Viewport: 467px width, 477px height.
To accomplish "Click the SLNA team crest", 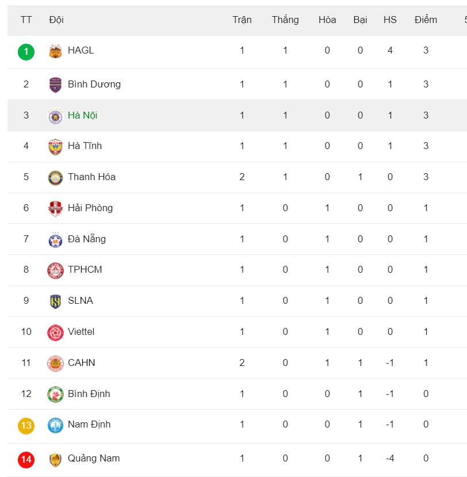I will 55,301.
